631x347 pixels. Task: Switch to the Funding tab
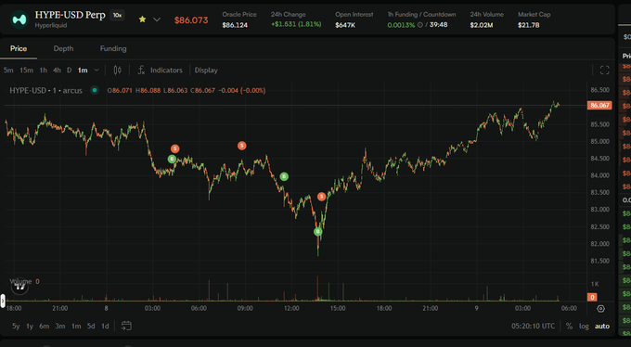pyautogui.click(x=113, y=48)
